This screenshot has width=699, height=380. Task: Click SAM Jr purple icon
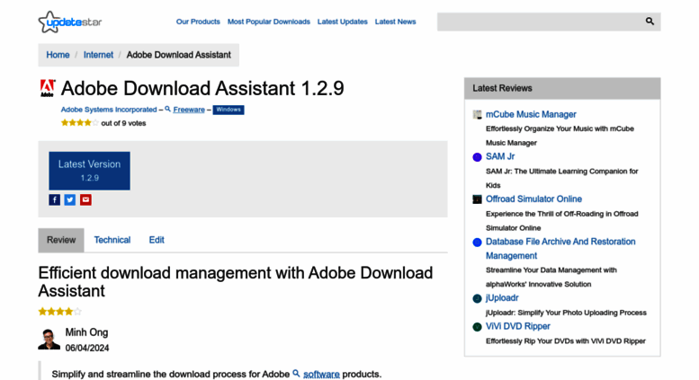pyautogui.click(x=477, y=157)
